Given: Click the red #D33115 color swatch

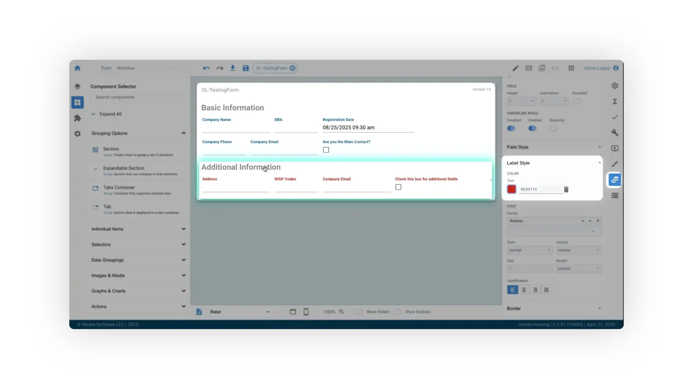Looking at the screenshot, I should click(x=511, y=189).
